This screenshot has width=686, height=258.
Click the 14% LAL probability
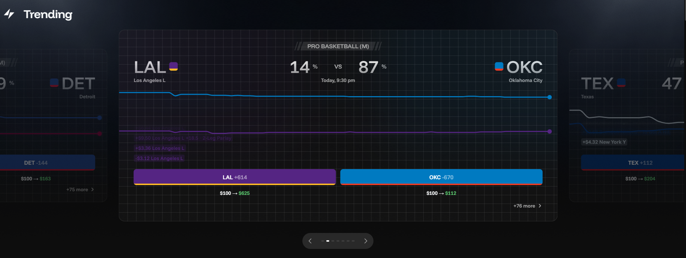303,67
